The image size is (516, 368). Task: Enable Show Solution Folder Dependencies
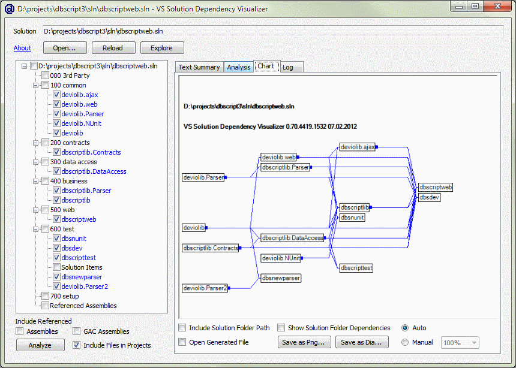click(x=281, y=328)
